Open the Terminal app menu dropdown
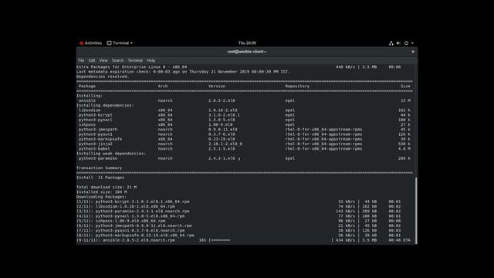 click(x=120, y=43)
